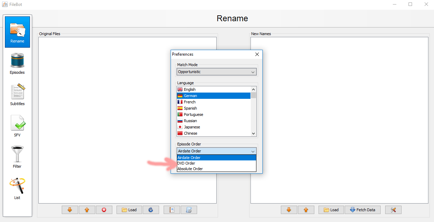This screenshot has height=222, width=434.
Task: Click Load under New Names
Action: point(331,210)
